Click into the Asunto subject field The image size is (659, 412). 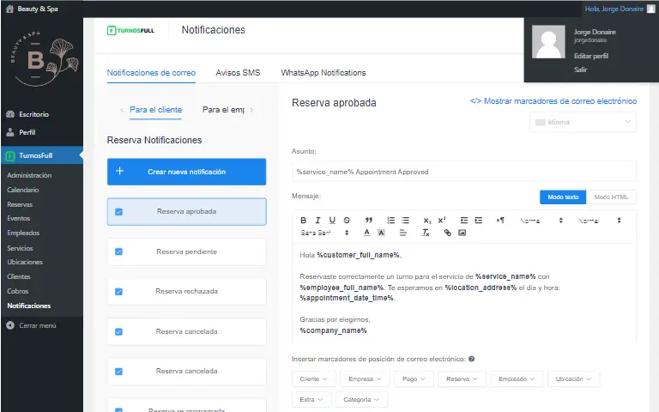463,172
